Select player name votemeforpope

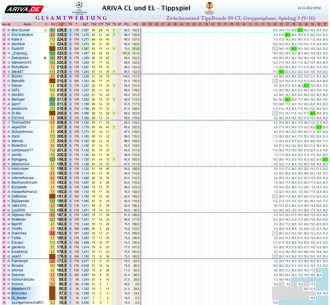(23, 178)
